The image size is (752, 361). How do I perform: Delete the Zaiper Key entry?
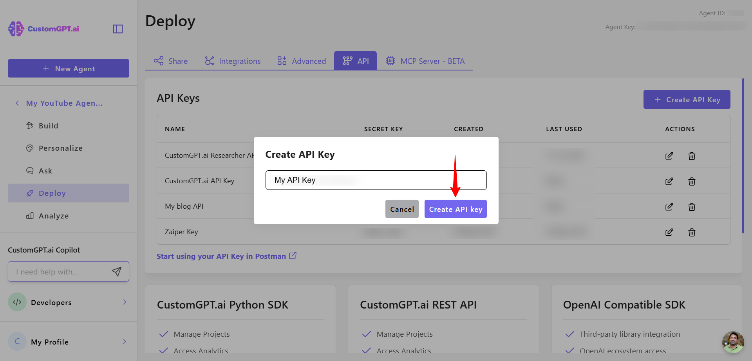pyautogui.click(x=692, y=232)
